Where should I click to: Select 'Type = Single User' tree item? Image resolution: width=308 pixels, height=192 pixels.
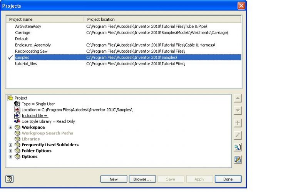click(x=38, y=104)
